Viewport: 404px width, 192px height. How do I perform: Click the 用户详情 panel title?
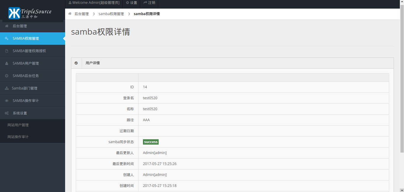click(x=93, y=63)
